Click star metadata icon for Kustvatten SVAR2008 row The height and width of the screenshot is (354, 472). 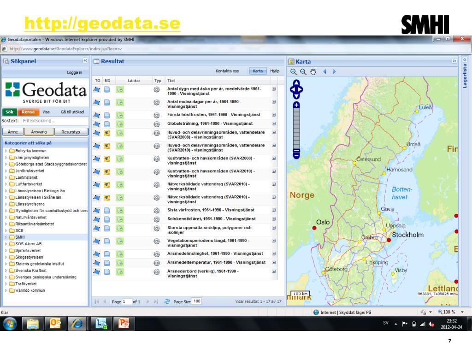(107, 159)
